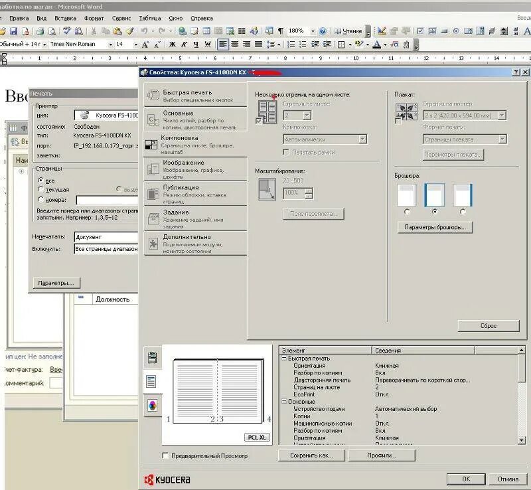Collapse the Основные tree node in settings list

click(284, 401)
